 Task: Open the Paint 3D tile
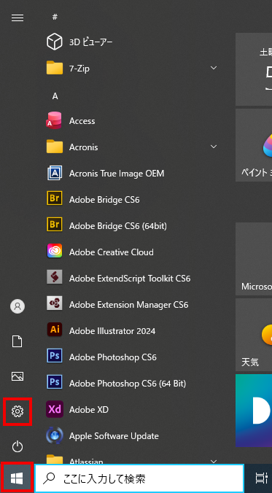254,145
